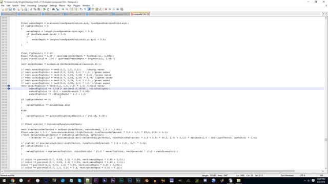
Task: Open the Encoding menu
Action: point(32,6)
